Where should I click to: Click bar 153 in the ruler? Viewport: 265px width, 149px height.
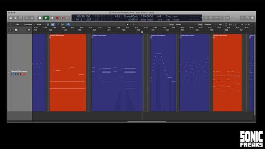(79, 30)
